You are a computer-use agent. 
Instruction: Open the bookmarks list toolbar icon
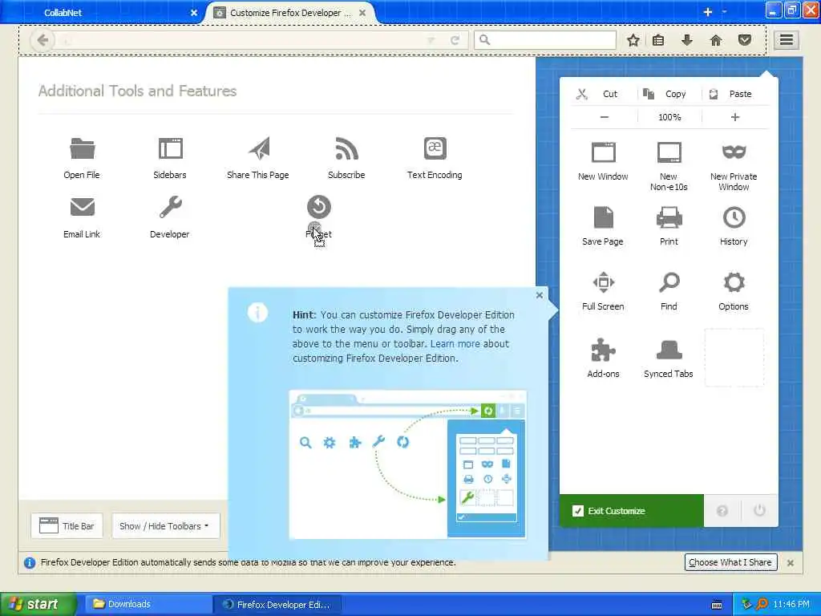click(659, 40)
